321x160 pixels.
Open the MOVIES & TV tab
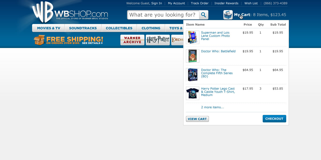point(48,28)
